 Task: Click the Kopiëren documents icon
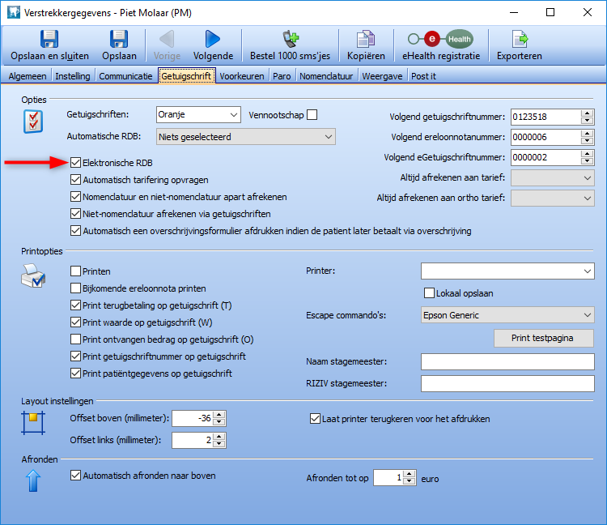tap(366, 39)
